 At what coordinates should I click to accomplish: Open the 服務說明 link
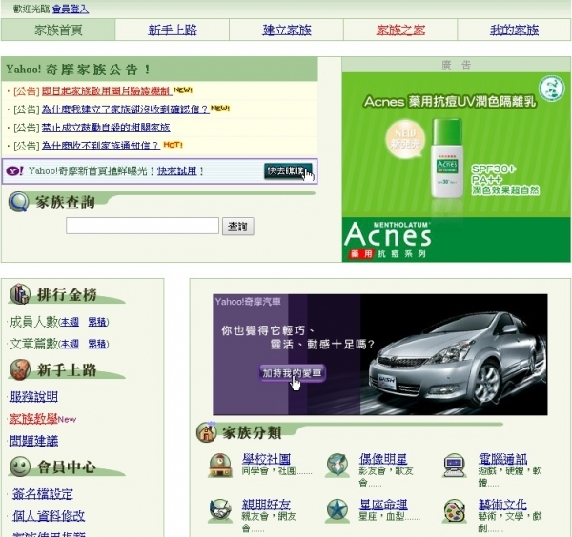tap(33, 396)
